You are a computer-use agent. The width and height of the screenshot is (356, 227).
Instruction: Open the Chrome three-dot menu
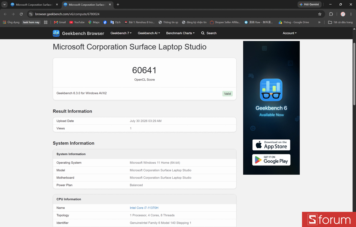coord(351,14)
